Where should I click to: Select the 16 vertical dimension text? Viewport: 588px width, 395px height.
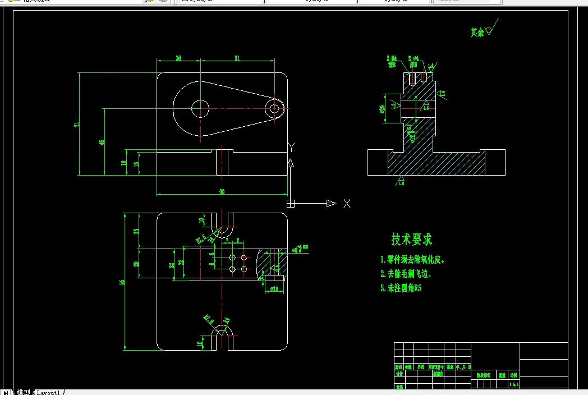(136, 163)
